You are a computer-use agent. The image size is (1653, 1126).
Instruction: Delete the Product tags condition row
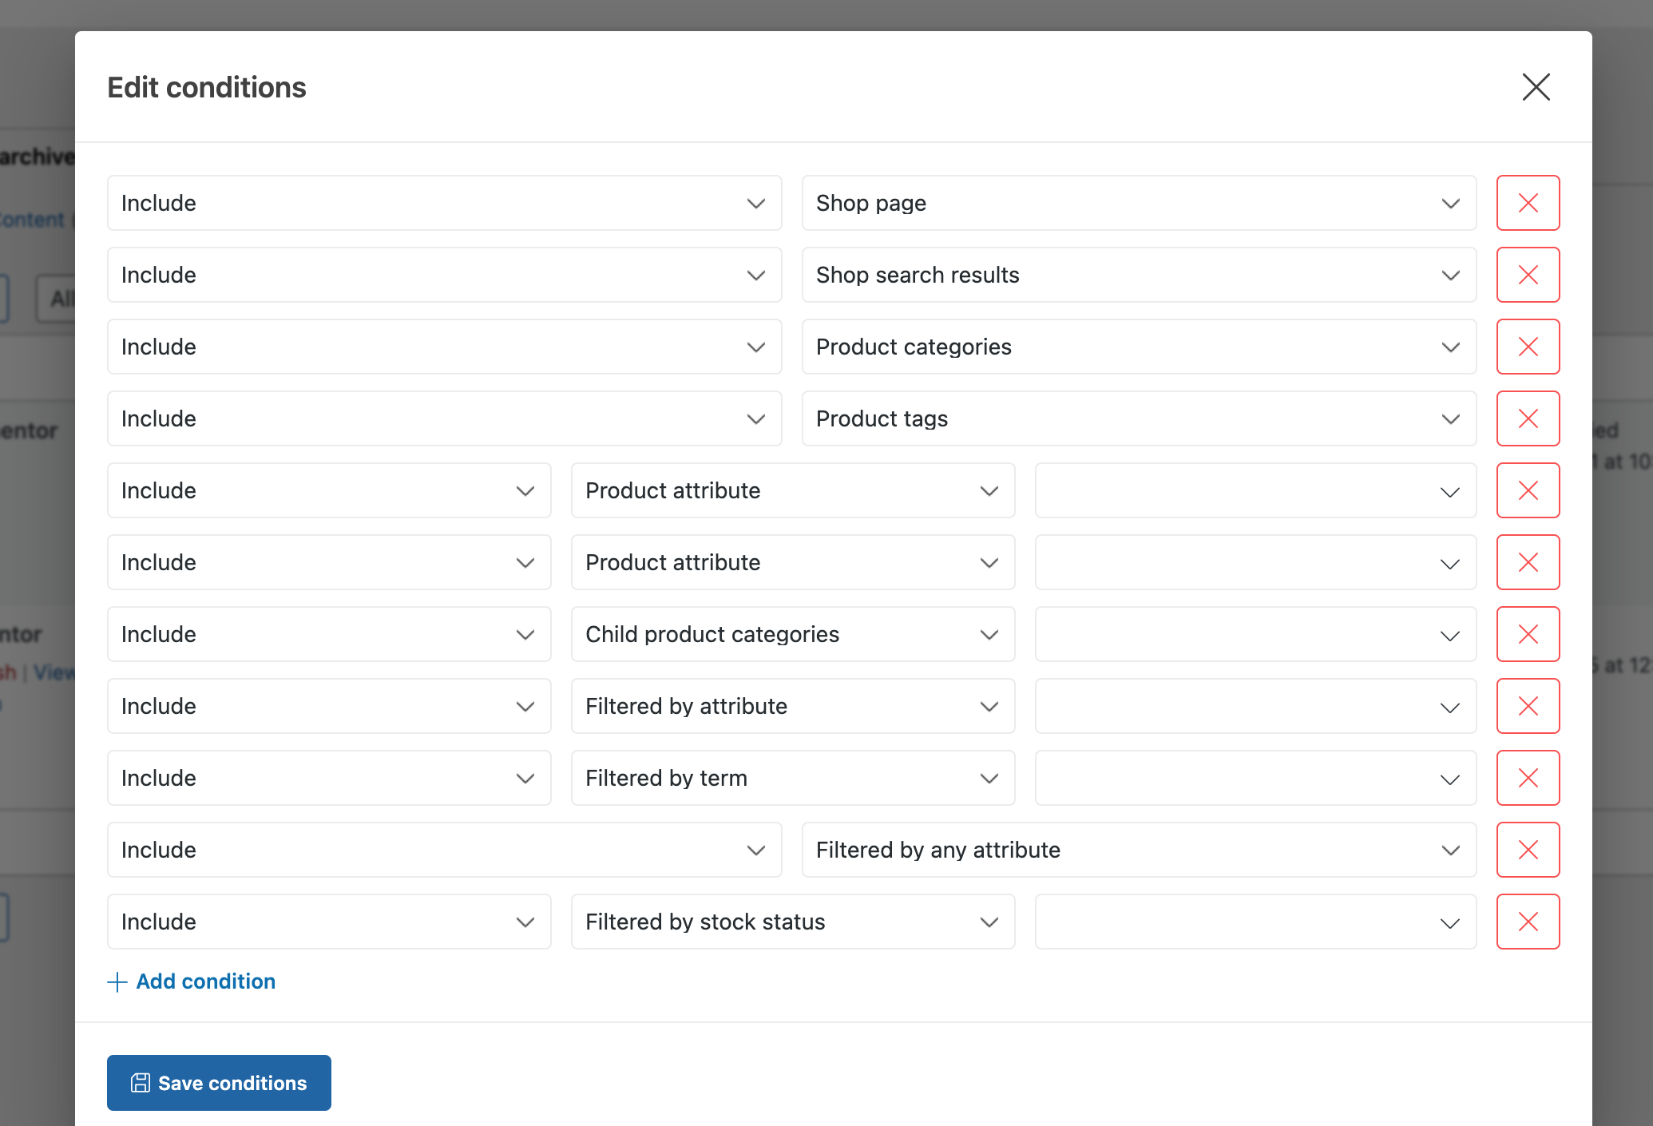click(1527, 418)
